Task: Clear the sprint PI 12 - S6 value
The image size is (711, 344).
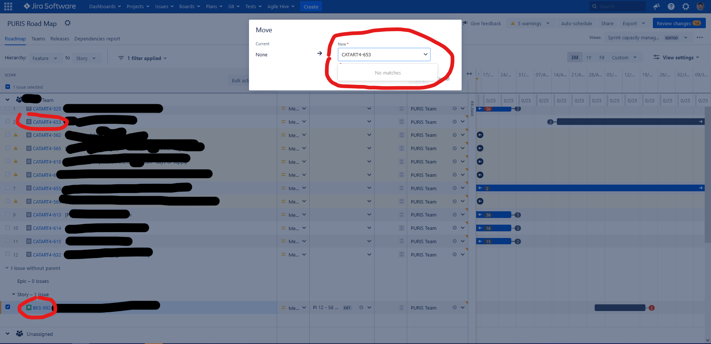Action: pos(361,307)
